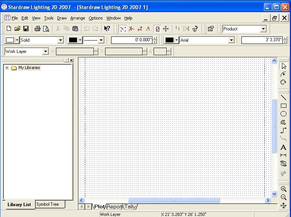Image resolution: width=291 pixels, height=217 pixels.
Task: Zoom in with magnifier plus
Action: pos(283,189)
